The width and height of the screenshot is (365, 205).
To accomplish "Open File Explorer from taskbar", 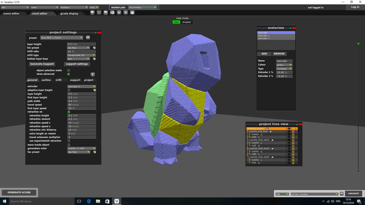I will [x=98, y=201].
